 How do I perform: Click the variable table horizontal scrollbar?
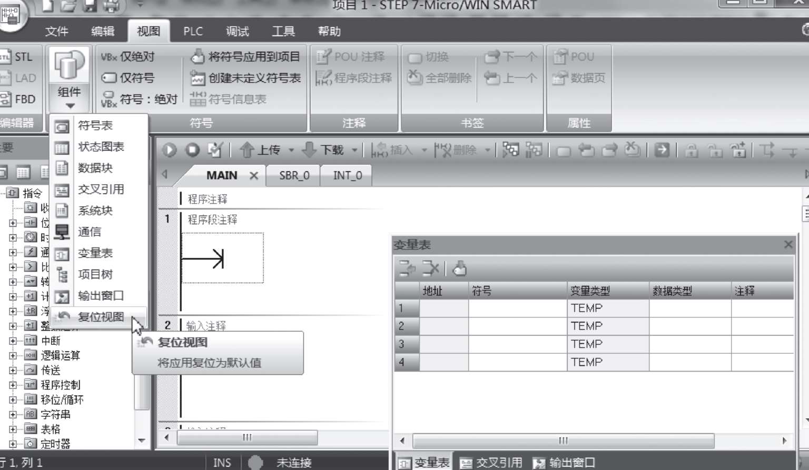click(x=563, y=441)
